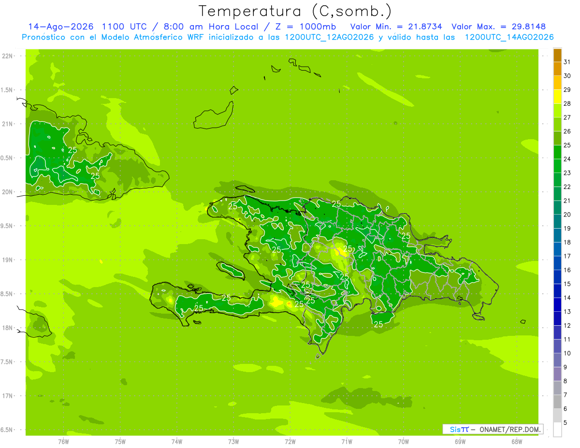This screenshot has height=448, width=580.
Task: Click the "69W" longitude axis label
Action: (460, 441)
